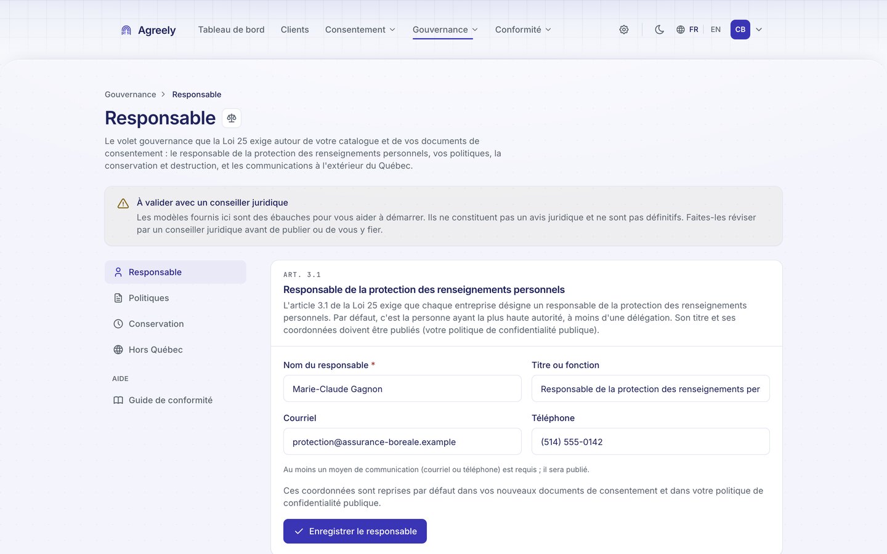
Task: Focus the Courriel input field
Action: pyautogui.click(x=402, y=441)
